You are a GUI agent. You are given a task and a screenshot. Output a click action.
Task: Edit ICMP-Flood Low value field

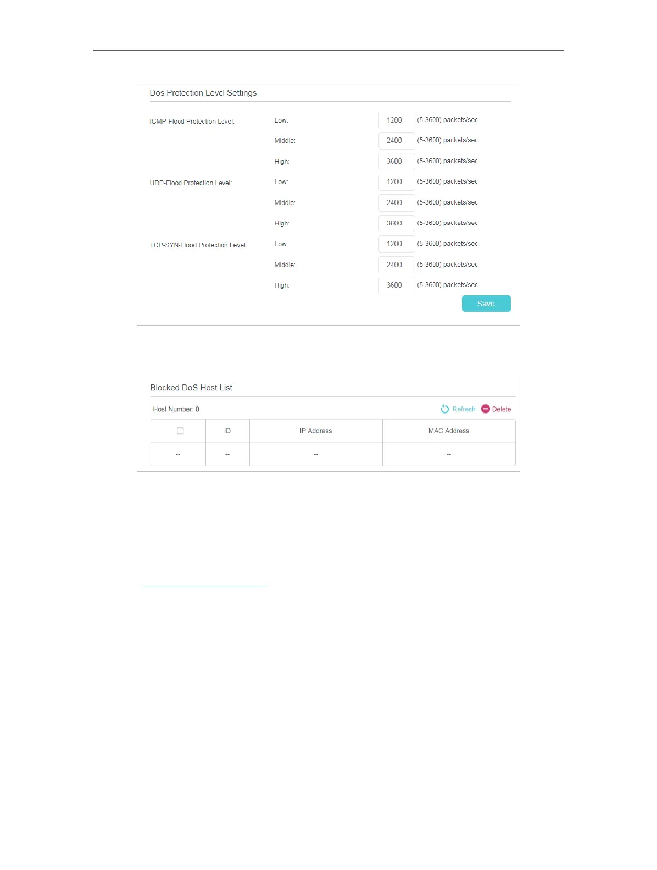pyautogui.click(x=397, y=120)
